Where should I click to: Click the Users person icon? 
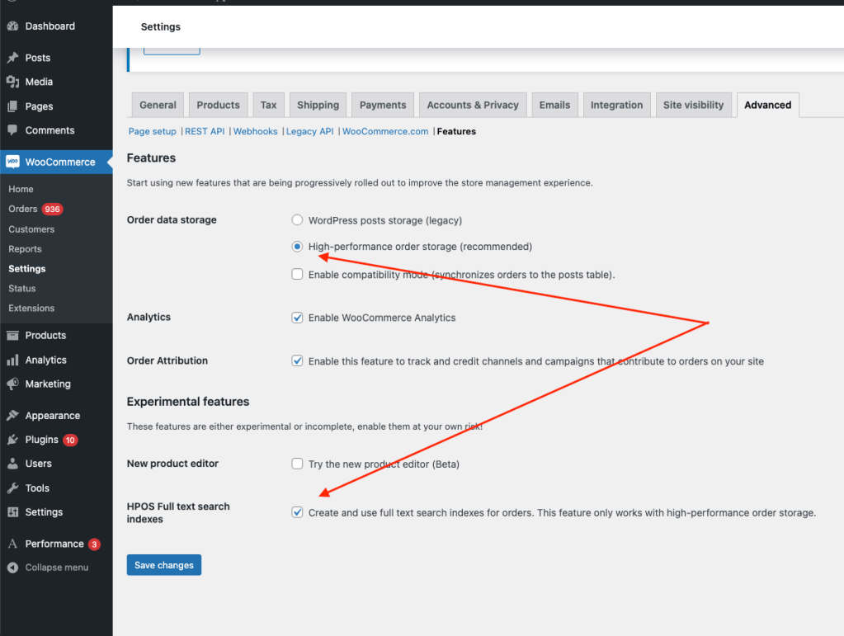(x=12, y=464)
